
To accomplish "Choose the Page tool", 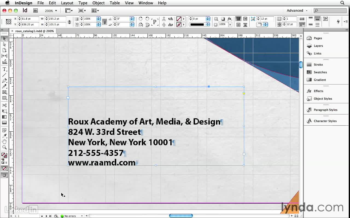I will pos(4,50).
